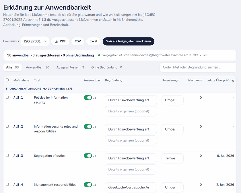Click the Freigegeben v1 status text
The width and height of the screenshot is (241, 193).
point(112,55)
